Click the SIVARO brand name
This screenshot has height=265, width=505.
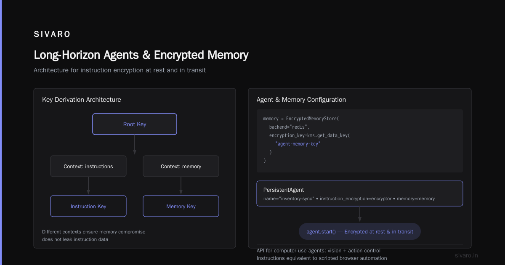[x=52, y=34]
